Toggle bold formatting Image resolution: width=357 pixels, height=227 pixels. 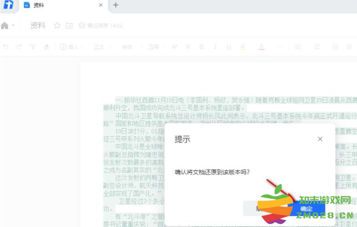tap(201, 47)
